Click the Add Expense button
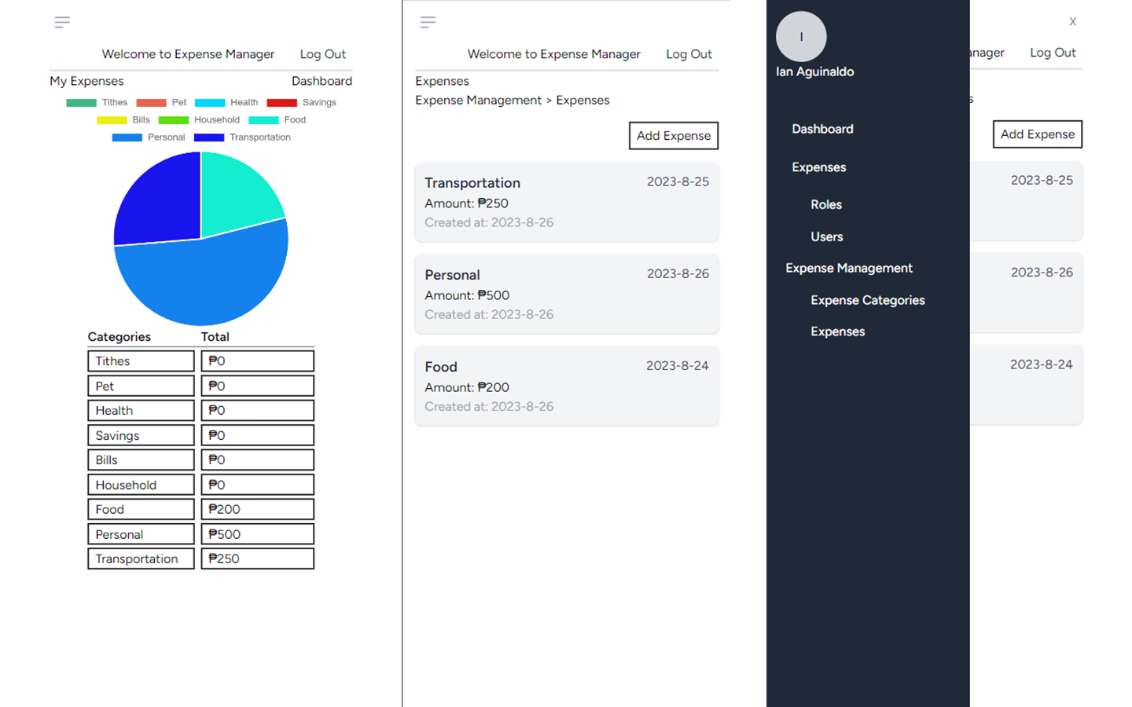This screenshot has height=707, width=1132. point(673,135)
